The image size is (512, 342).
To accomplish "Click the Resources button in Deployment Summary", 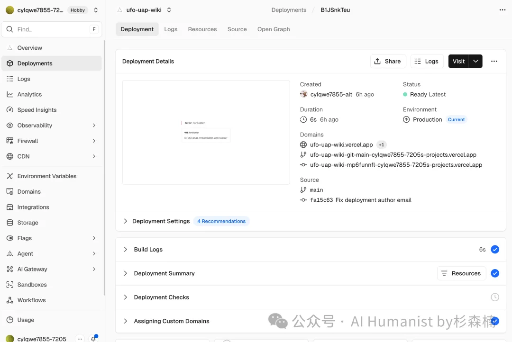I will 461,273.
